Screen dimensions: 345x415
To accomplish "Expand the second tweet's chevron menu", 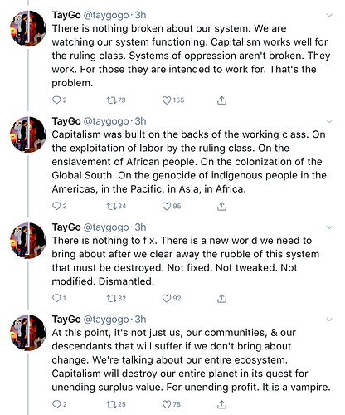I will tap(329, 121).
